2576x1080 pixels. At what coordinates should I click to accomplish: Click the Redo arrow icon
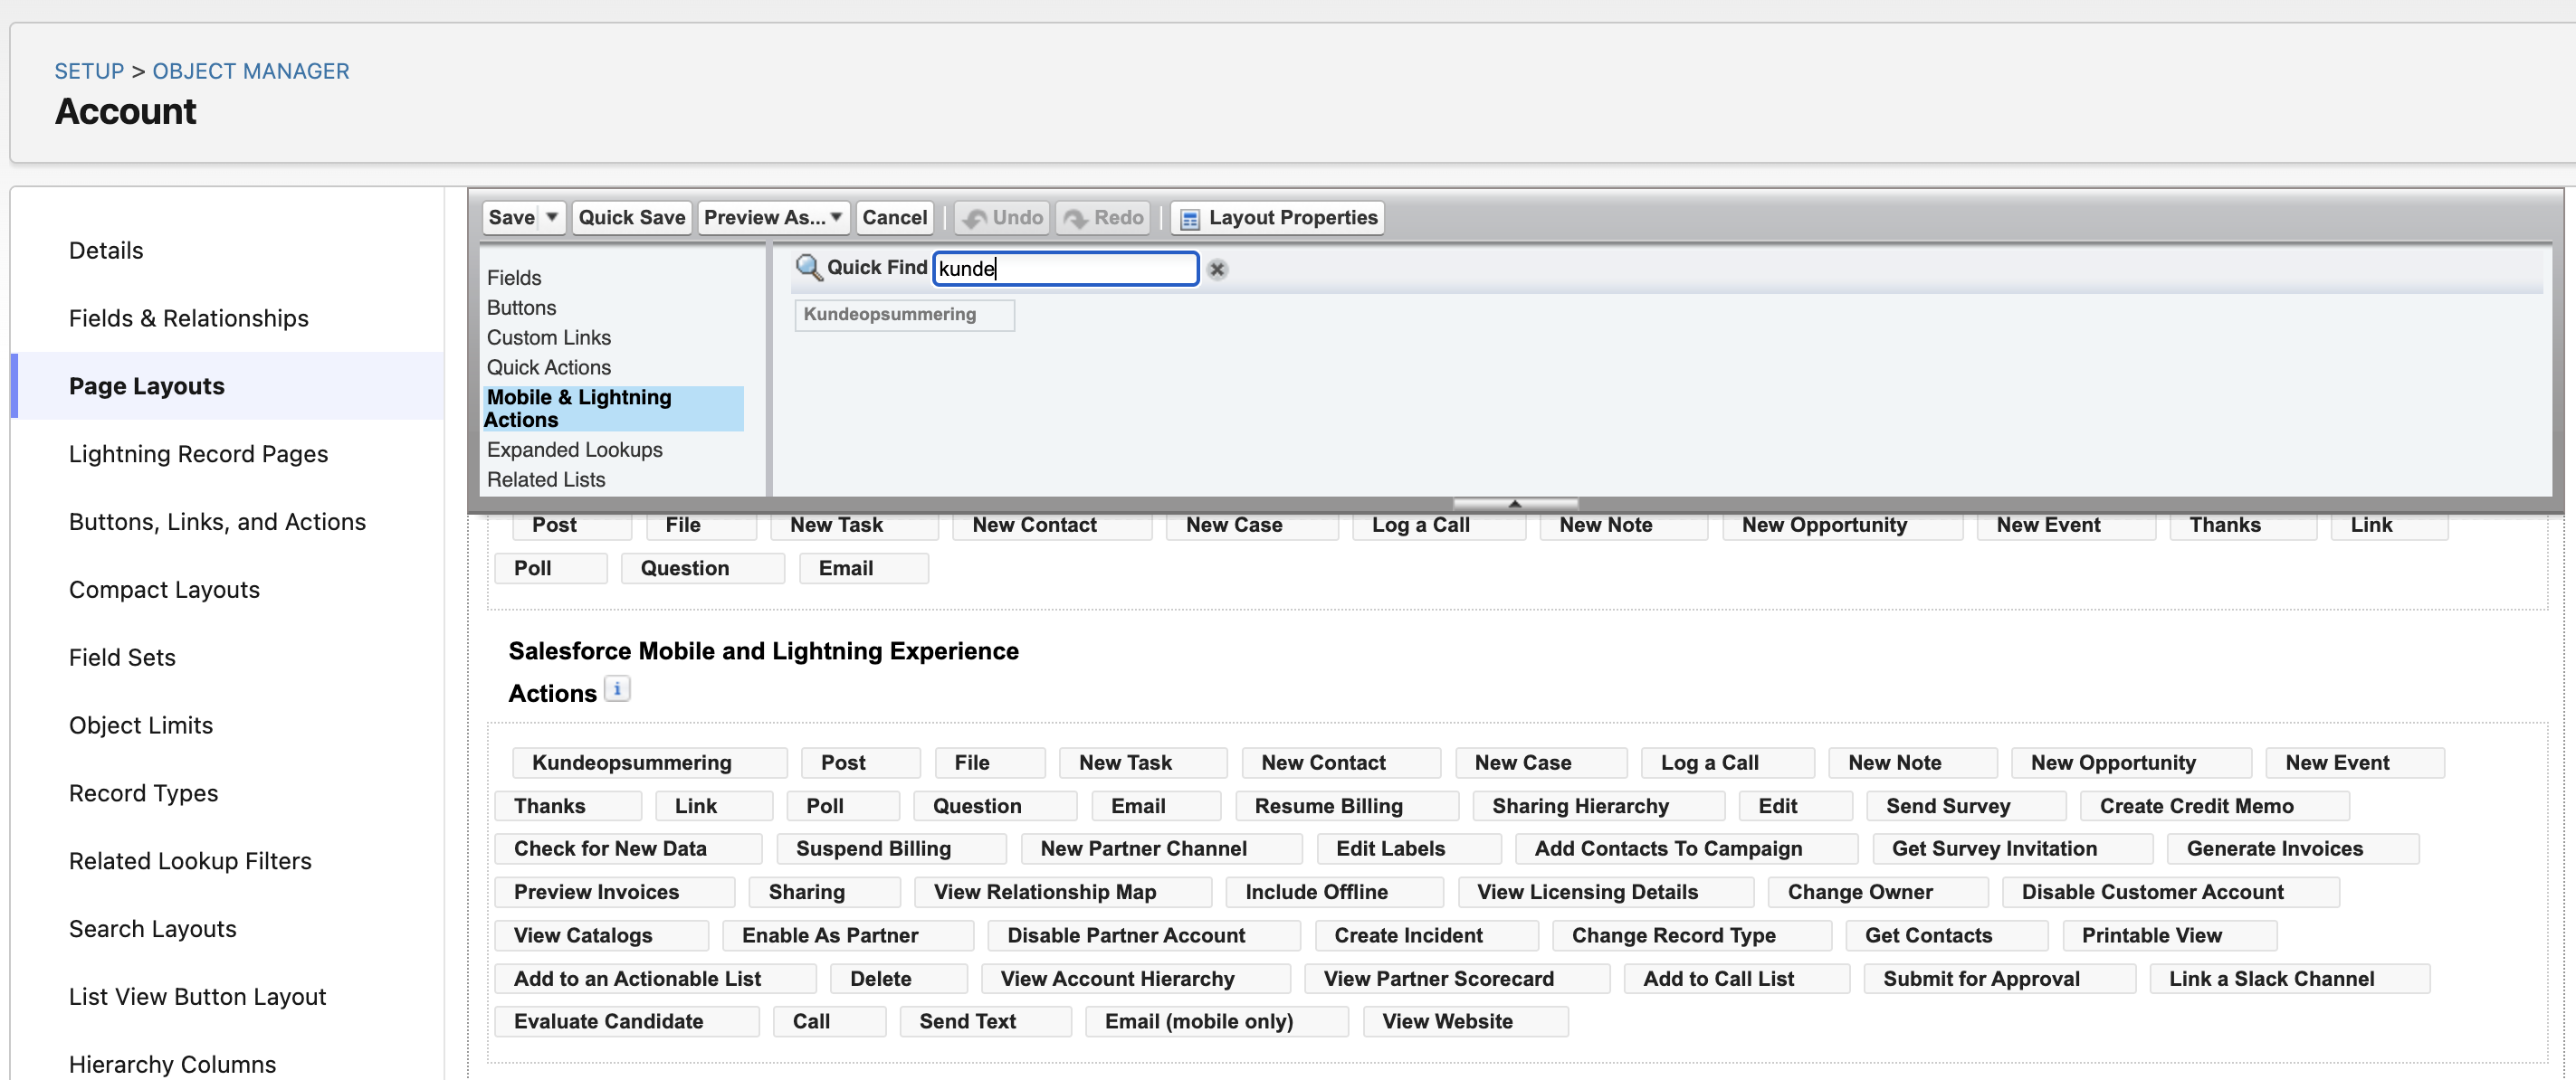coord(1077,217)
